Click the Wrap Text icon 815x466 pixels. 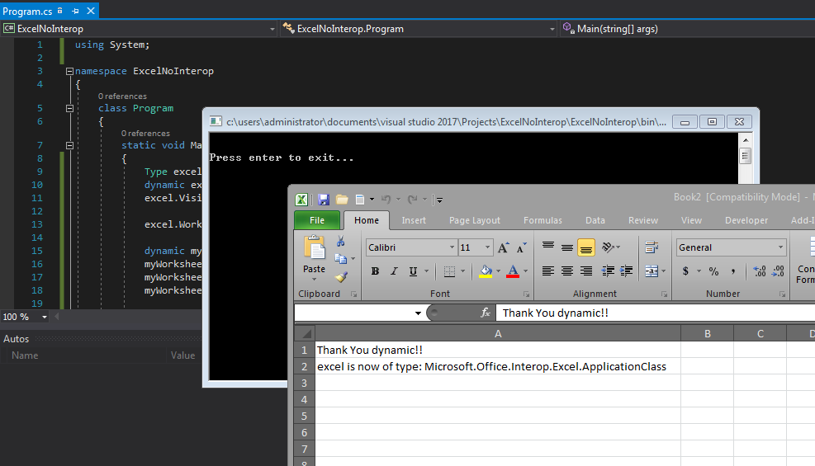pyautogui.click(x=652, y=247)
